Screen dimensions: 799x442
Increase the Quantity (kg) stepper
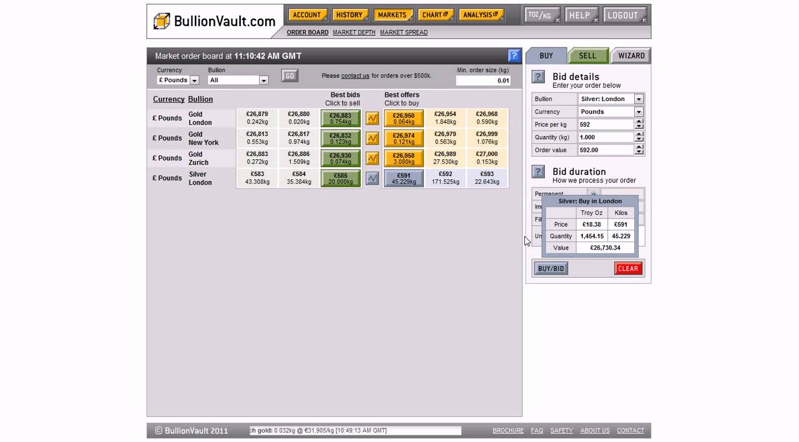pyautogui.click(x=639, y=134)
